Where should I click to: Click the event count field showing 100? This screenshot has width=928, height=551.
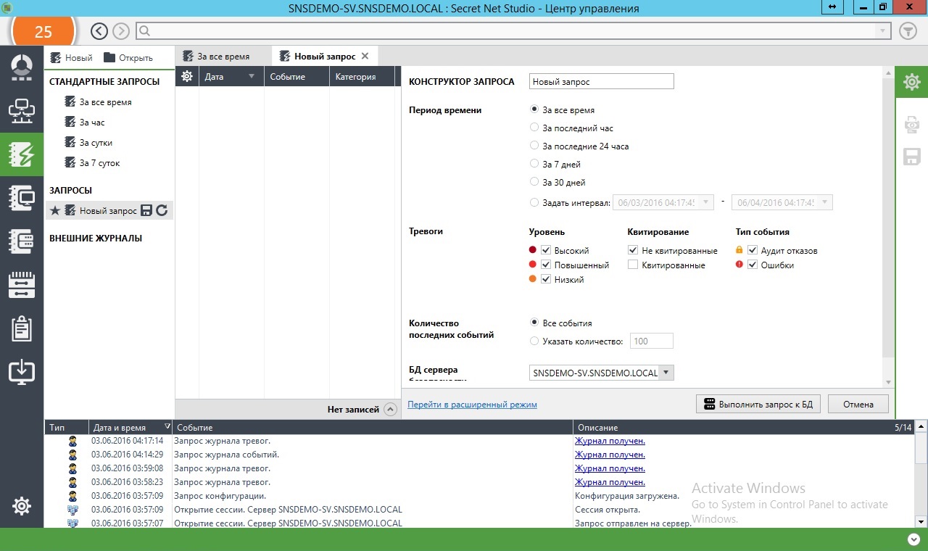(x=652, y=341)
